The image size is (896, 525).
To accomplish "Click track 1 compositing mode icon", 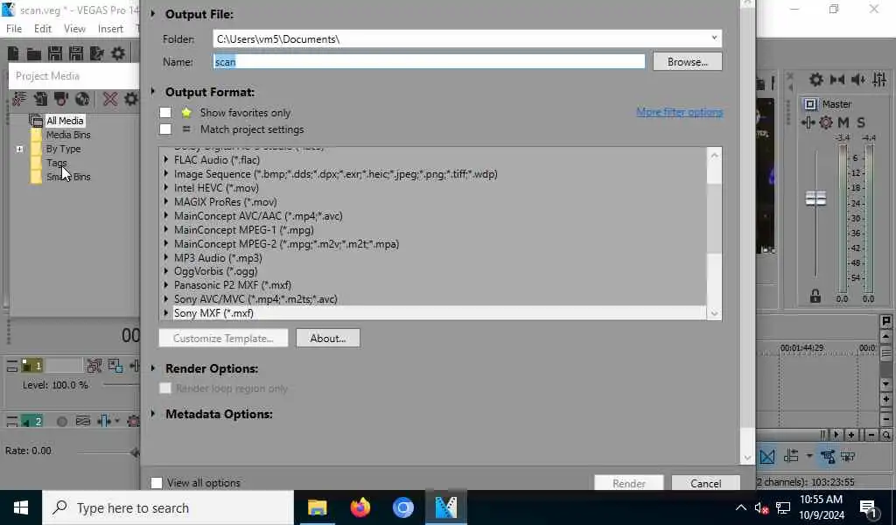I will [115, 366].
